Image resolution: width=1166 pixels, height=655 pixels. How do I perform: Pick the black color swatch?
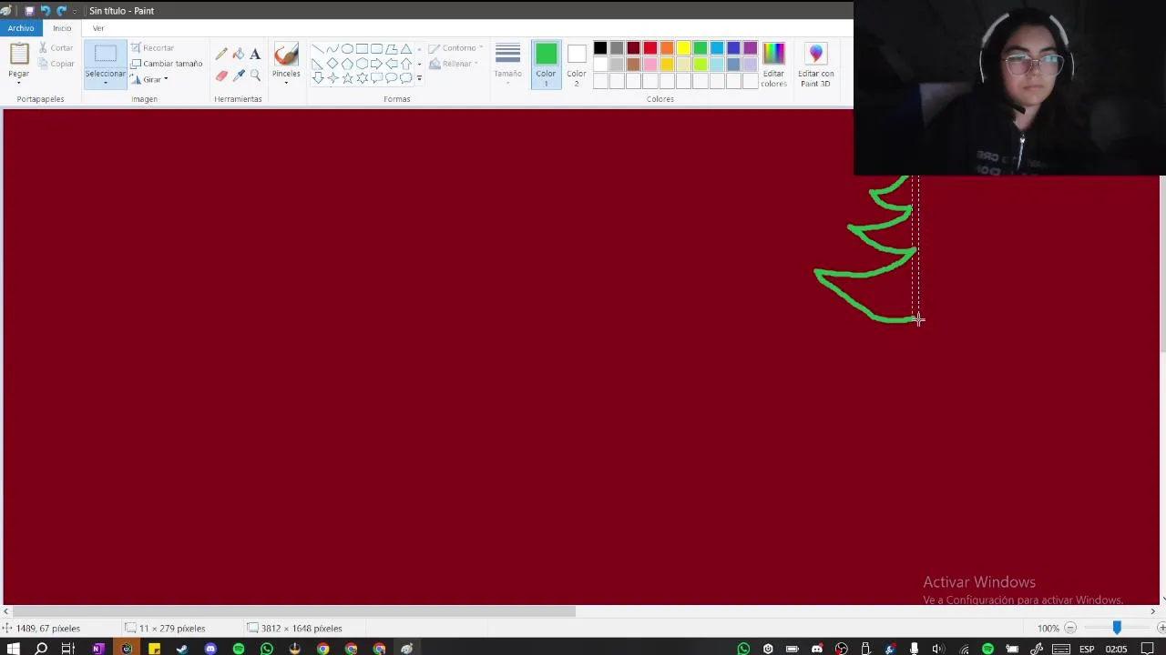[x=599, y=48]
